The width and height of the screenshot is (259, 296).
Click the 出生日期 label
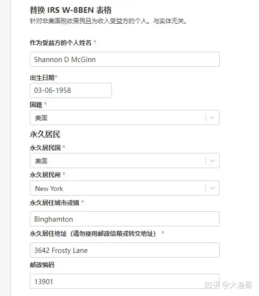tap(42, 78)
